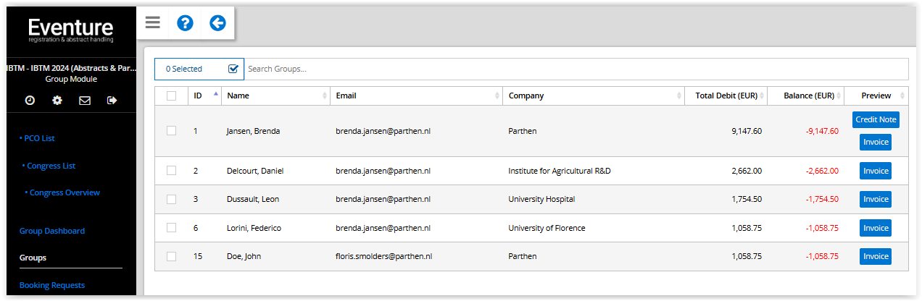Click the blue back arrow icon
Screen dimensions: 922x301
217,23
